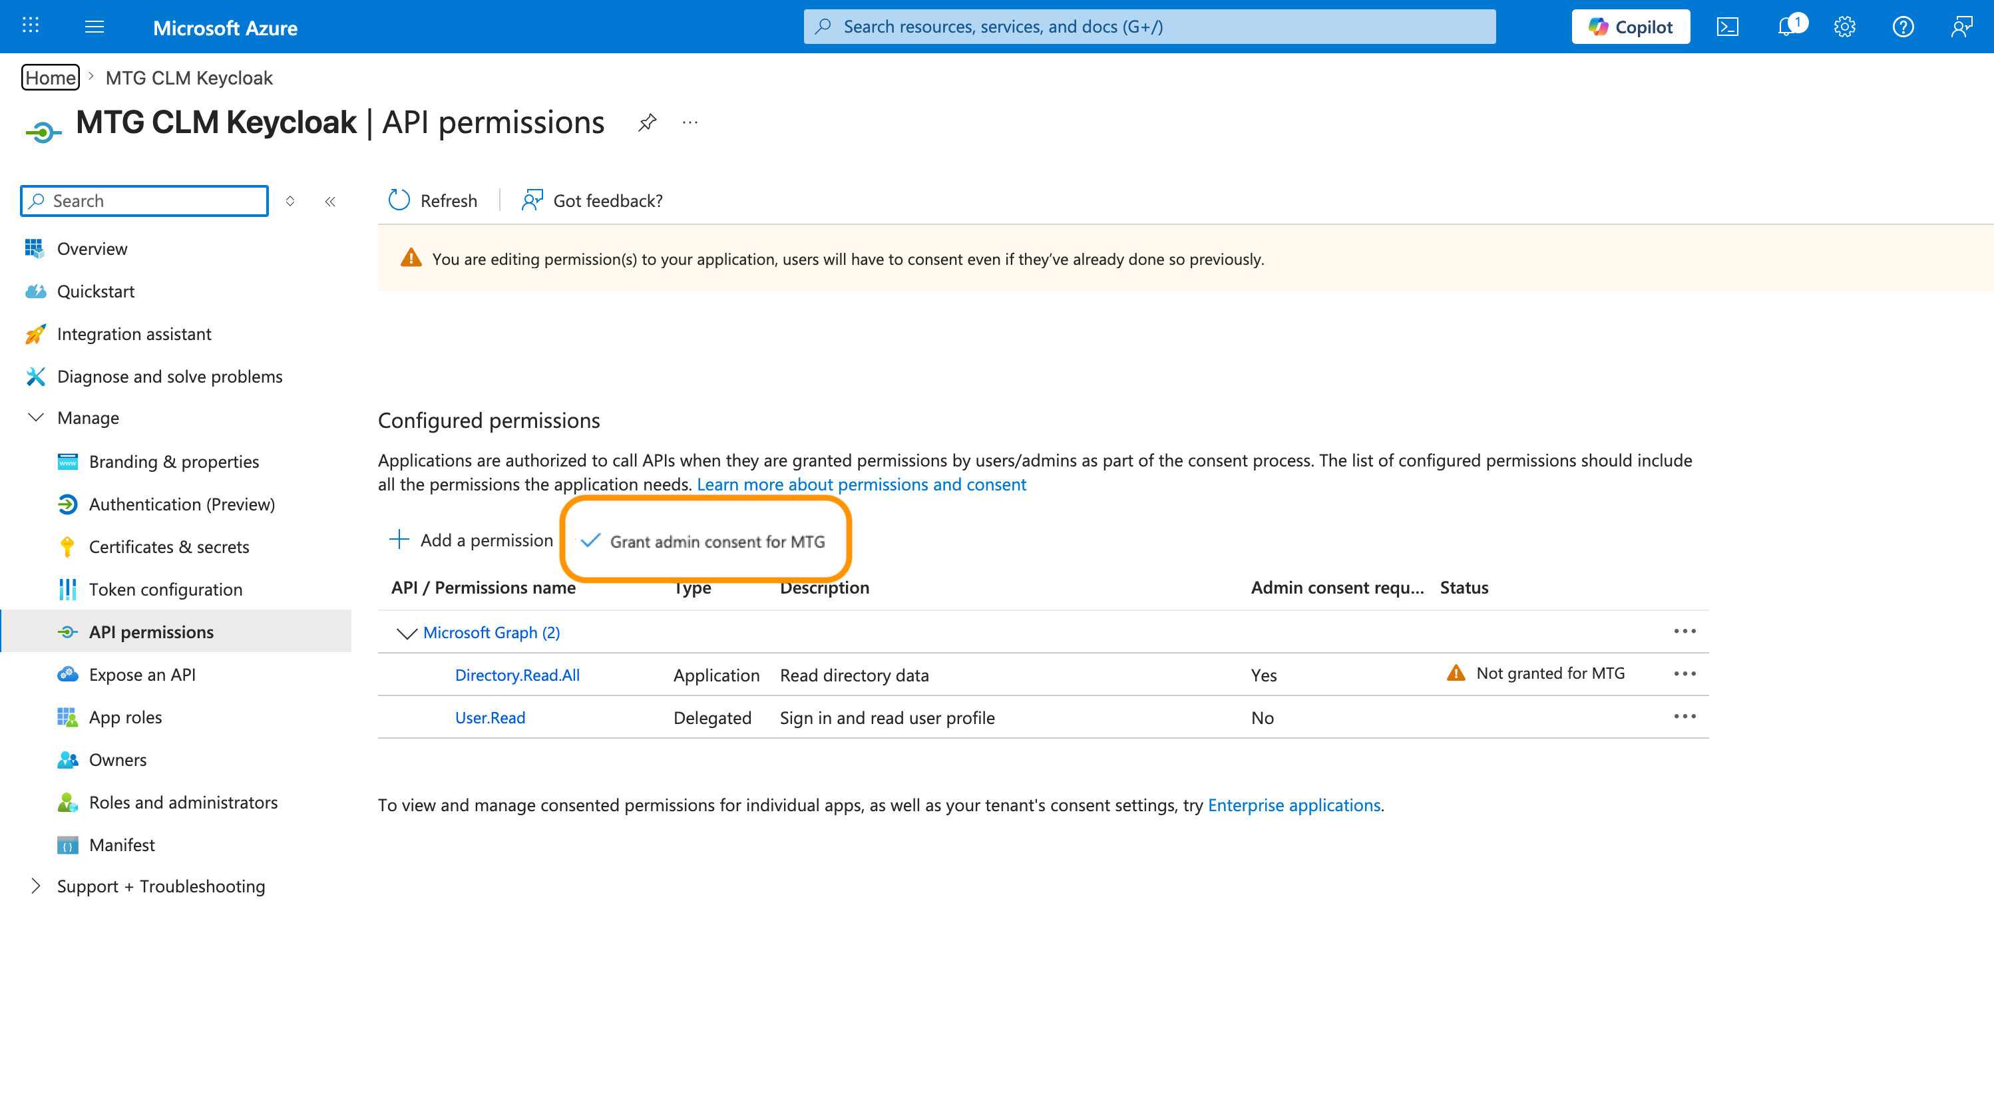Collapse the sidebar with double chevron

(331, 201)
